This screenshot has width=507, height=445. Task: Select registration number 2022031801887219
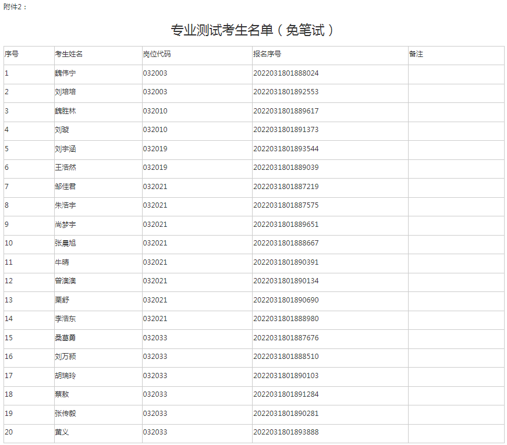(286, 187)
